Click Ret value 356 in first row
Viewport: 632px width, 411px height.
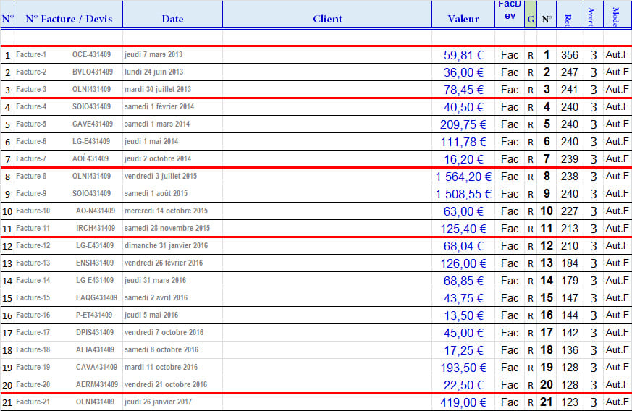tap(570, 55)
